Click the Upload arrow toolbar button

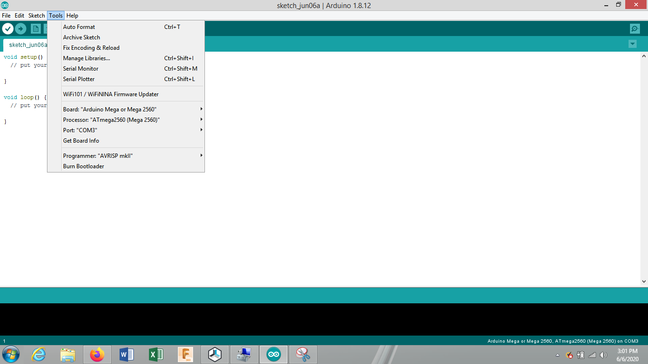[20, 28]
